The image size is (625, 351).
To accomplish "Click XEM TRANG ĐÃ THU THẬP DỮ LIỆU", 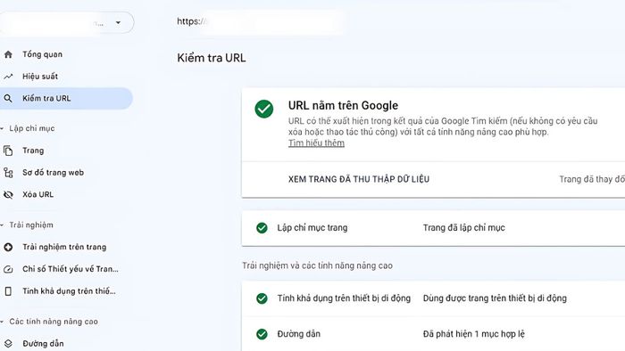I will 359,179.
